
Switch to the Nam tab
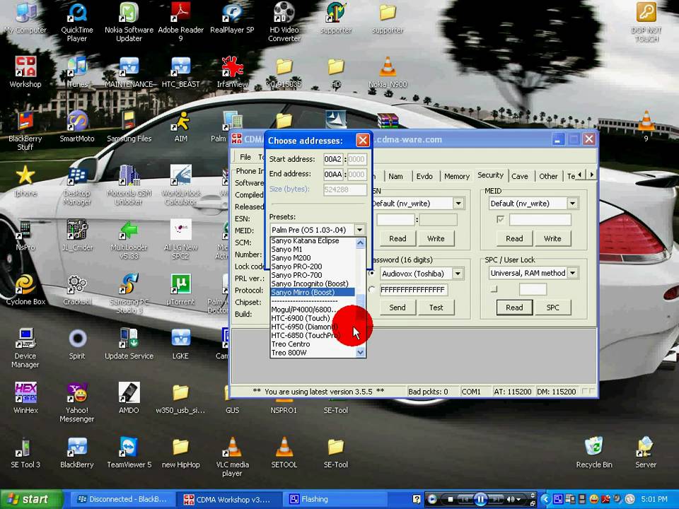coord(395,176)
